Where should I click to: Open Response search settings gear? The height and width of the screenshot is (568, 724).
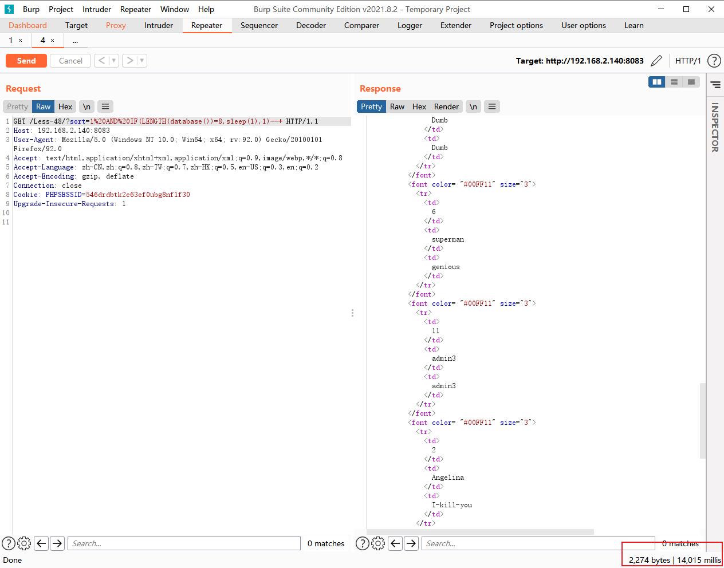pos(378,543)
